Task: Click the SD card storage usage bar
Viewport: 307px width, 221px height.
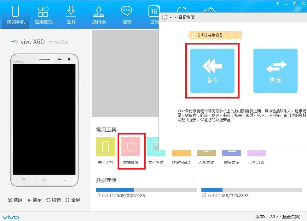Action: point(252,190)
